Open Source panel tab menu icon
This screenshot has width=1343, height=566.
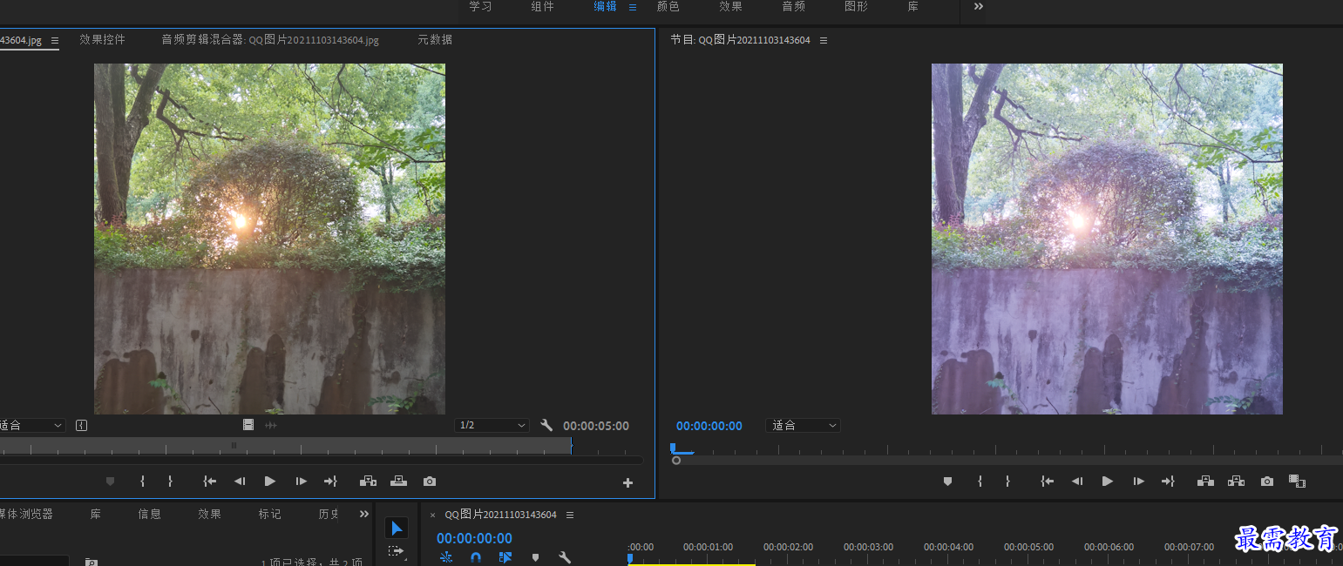(x=55, y=40)
